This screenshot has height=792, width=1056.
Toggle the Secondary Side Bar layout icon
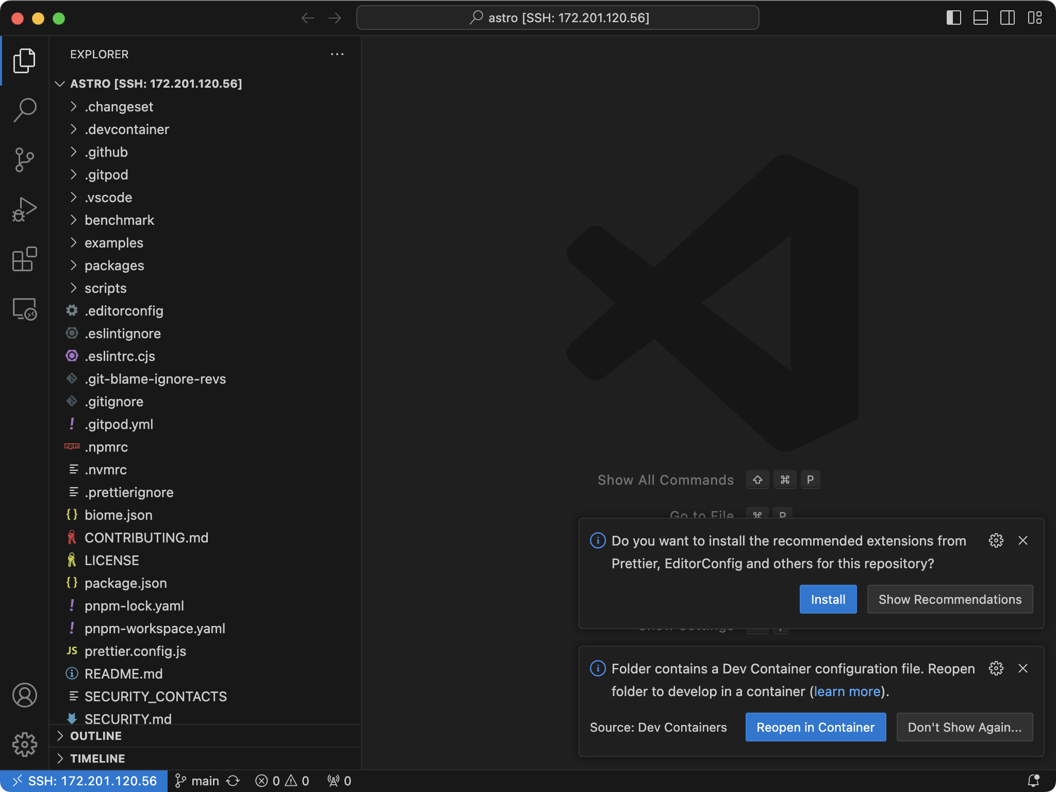(1008, 18)
